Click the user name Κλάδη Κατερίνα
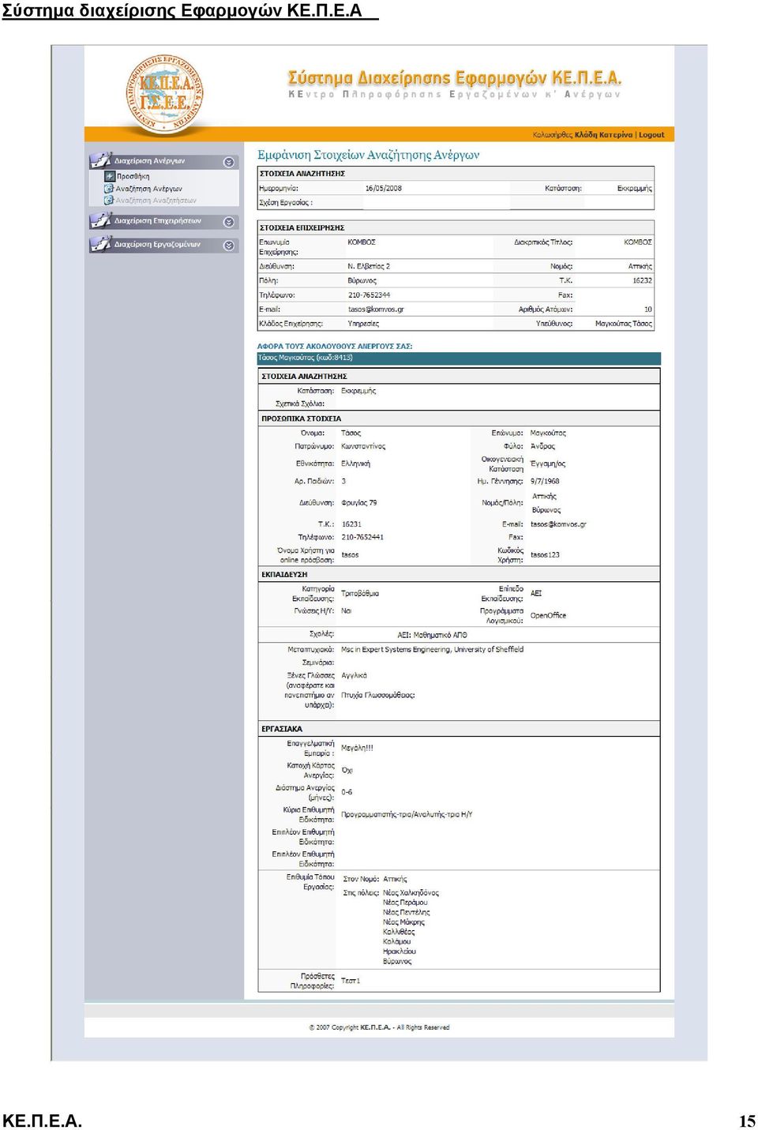 click(603, 135)
